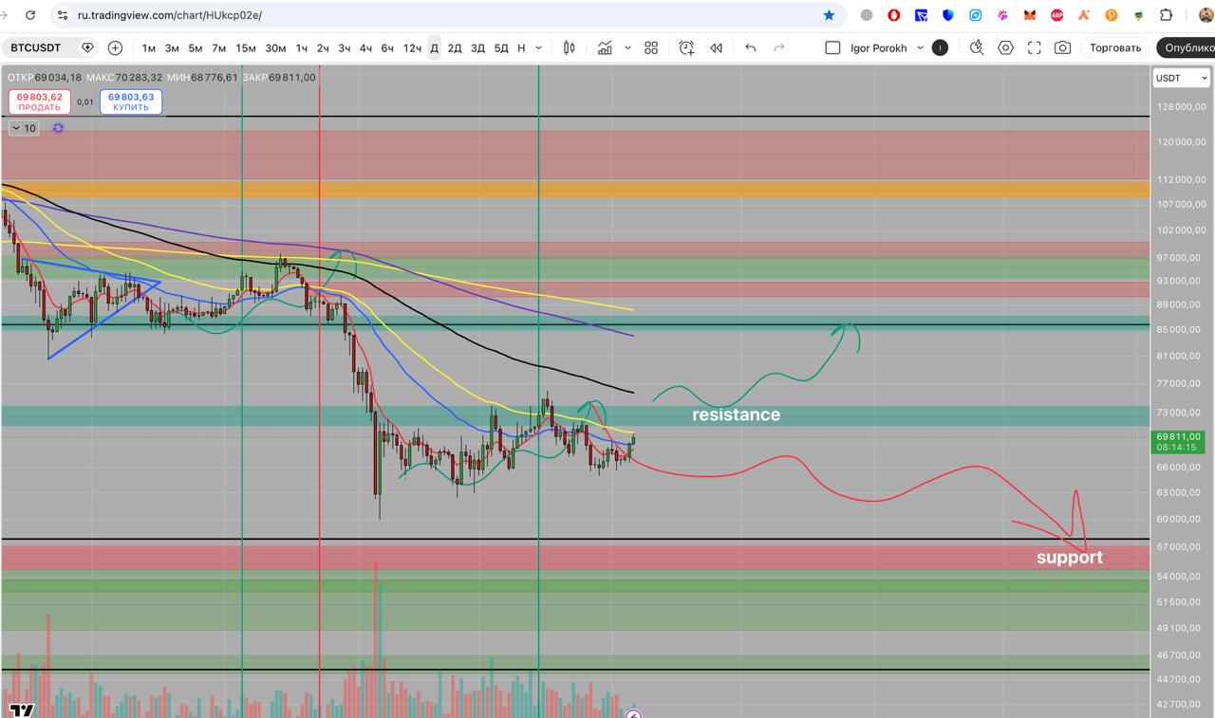Expand more timeframes chevron after Н
The height and width of the screenshot is (718, 1215).
539,47
